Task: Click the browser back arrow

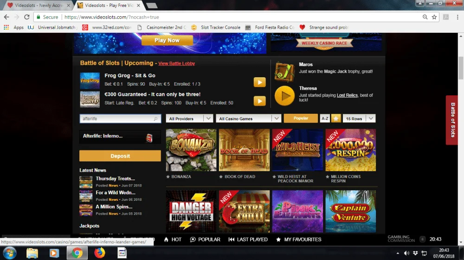Action: (6, 17)
